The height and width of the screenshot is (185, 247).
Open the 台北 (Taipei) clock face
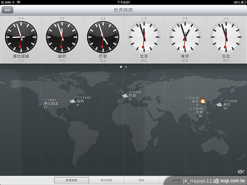(x=226, y=37)
